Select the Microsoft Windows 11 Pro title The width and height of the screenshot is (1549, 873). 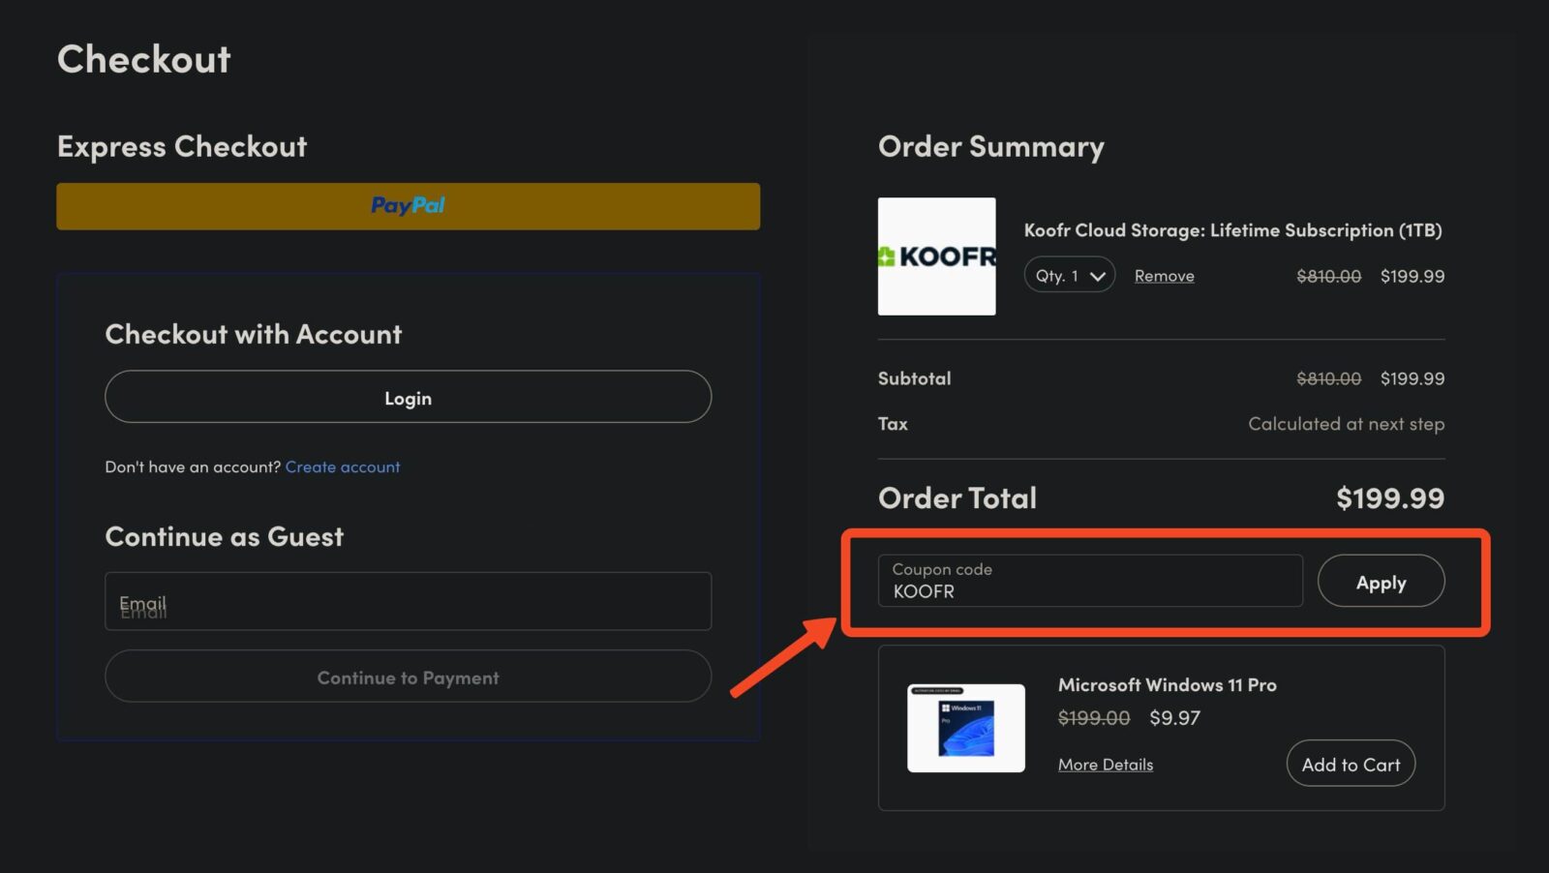pyautogui.click(x=1167, y=685)
